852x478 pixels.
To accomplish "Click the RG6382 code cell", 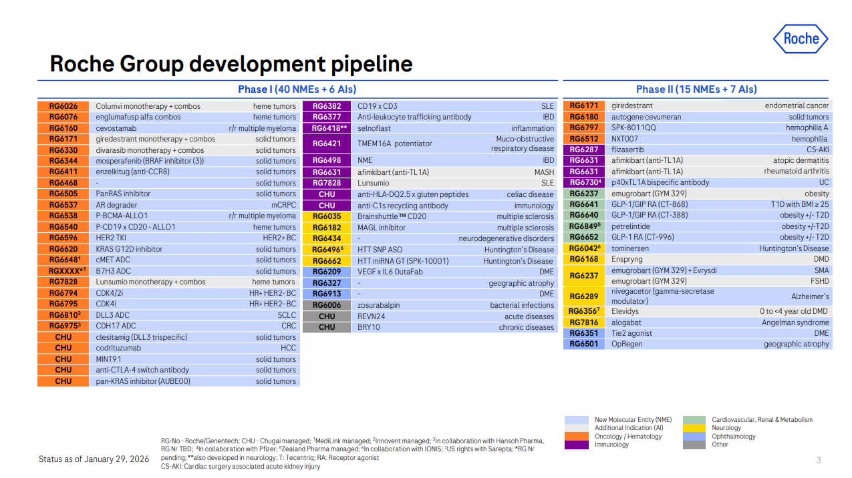I will tap(327, 106).
